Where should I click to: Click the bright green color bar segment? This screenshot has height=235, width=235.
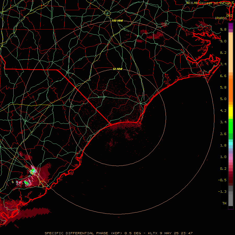[x=231, y=126]
